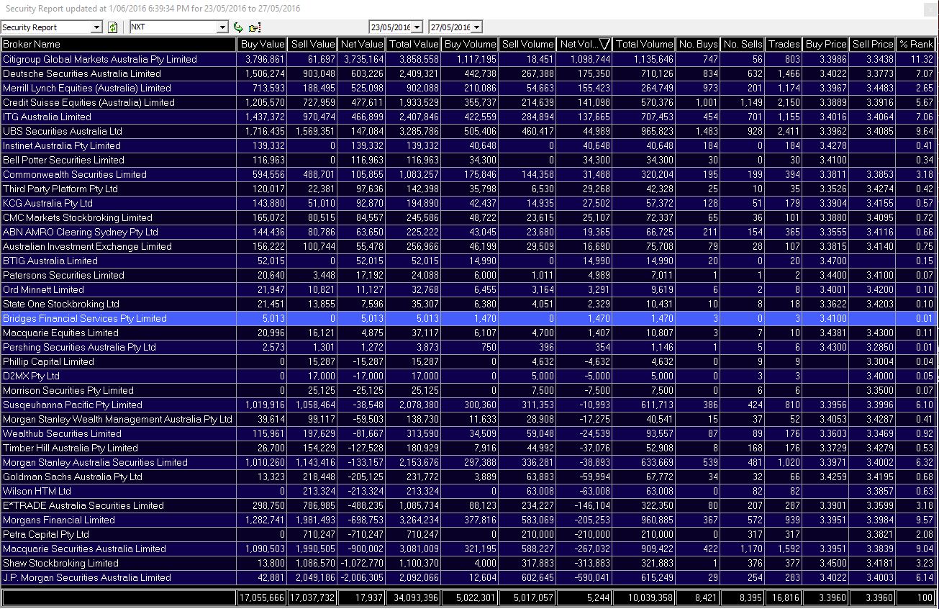939x609 pixels.
Task: Select D2MX Pty Ltd row
Action: [468, 376]
